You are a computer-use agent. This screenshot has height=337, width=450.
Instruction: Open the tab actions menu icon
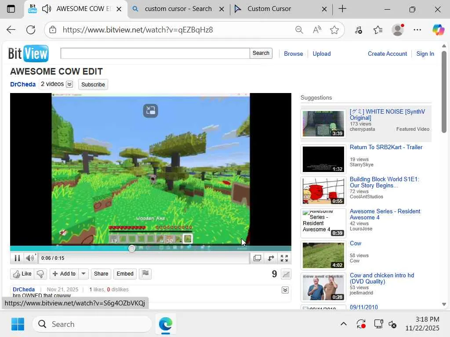(11, 9)
